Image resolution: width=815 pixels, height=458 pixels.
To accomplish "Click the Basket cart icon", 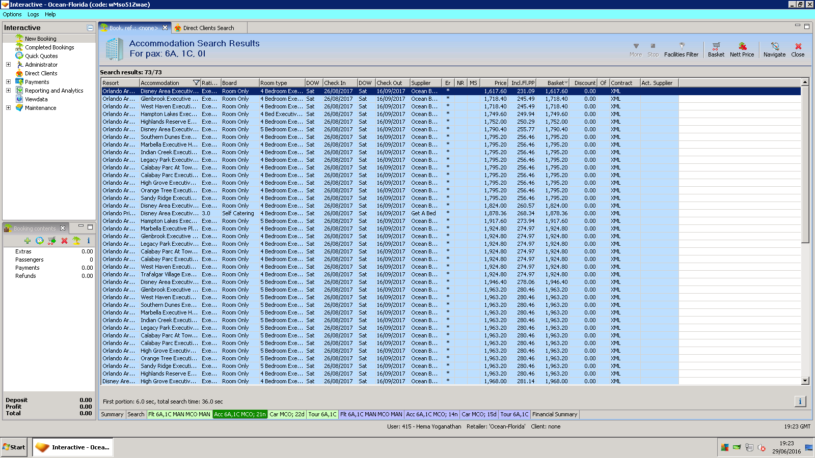I will pos(716,49).
